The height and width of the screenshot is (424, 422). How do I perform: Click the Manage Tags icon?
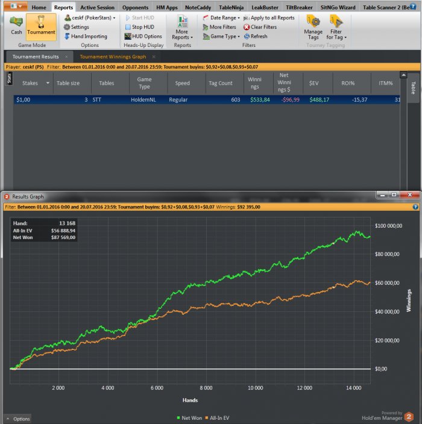coord(313,26)
